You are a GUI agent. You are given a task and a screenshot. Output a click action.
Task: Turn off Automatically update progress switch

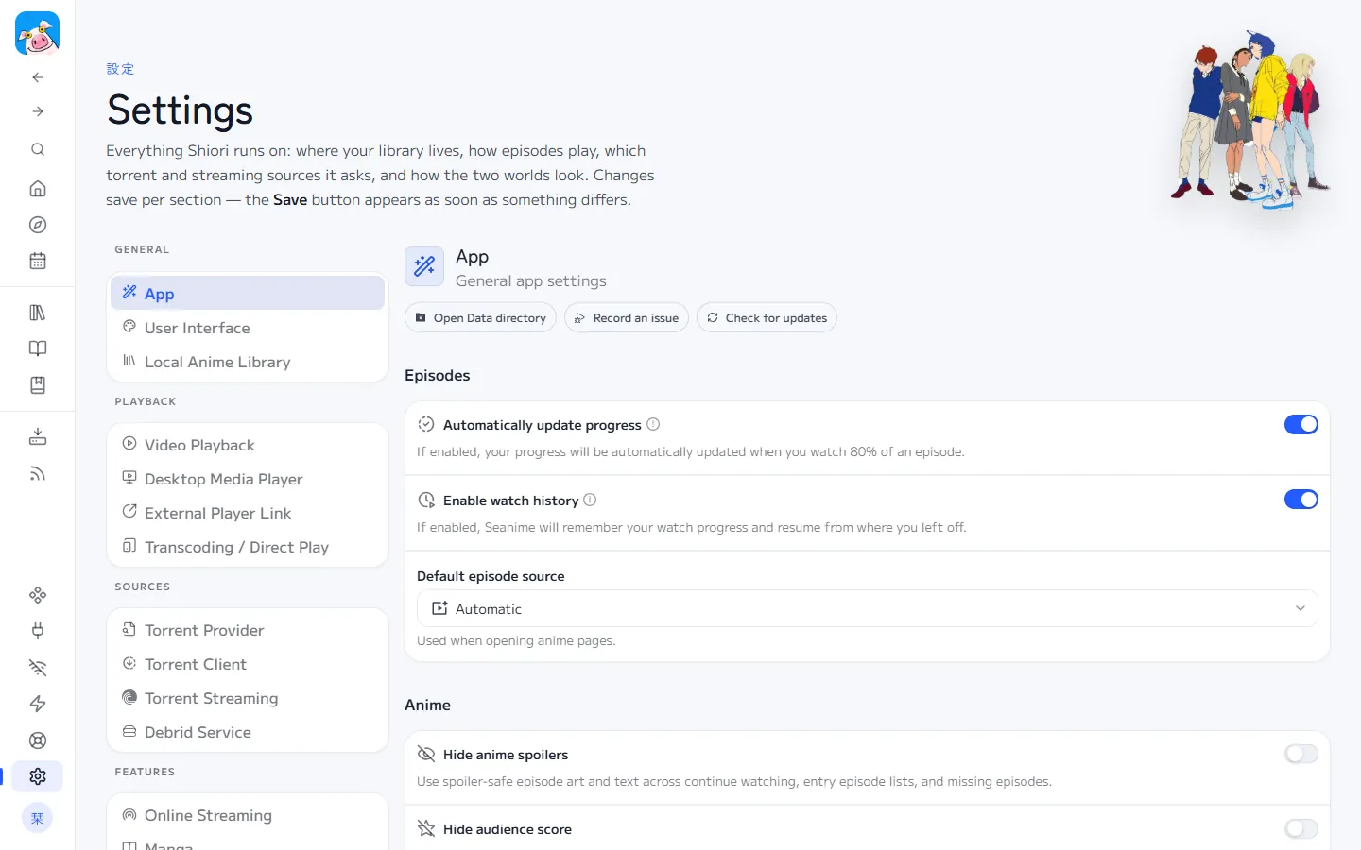1301,424
